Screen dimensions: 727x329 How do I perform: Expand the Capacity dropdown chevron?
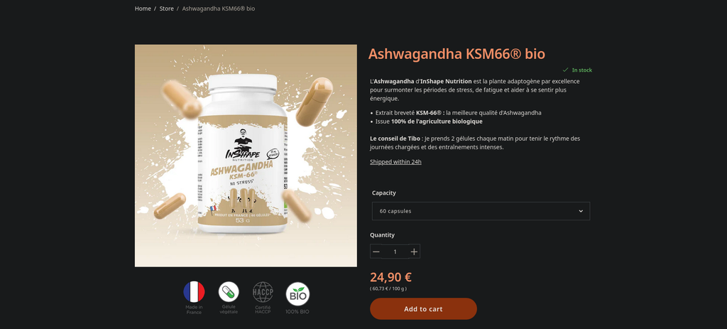pyautogui.click(x=581, y=211)
